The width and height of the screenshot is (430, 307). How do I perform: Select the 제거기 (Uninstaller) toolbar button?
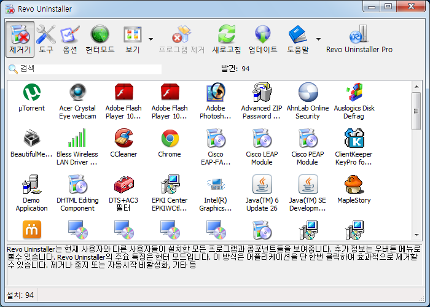point(20,39)
